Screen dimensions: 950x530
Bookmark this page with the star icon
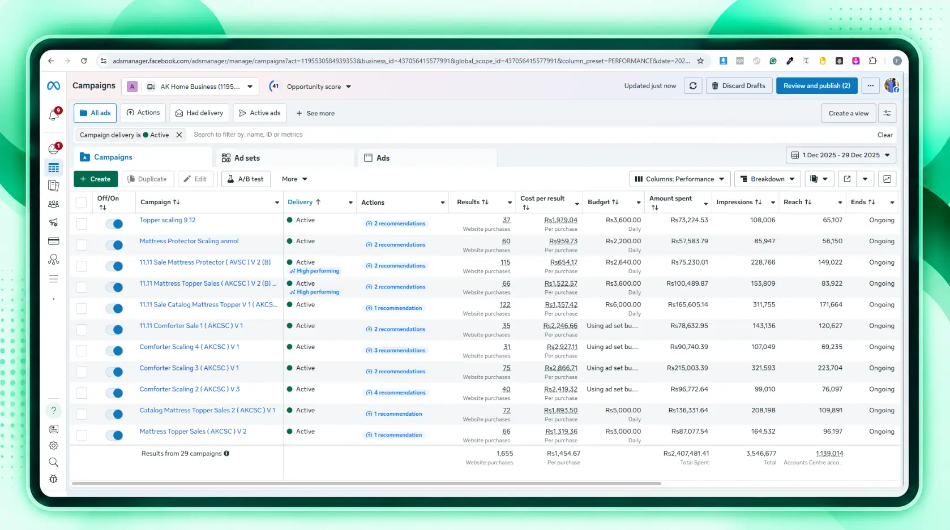pyautogui.click(x=700, y=61)
